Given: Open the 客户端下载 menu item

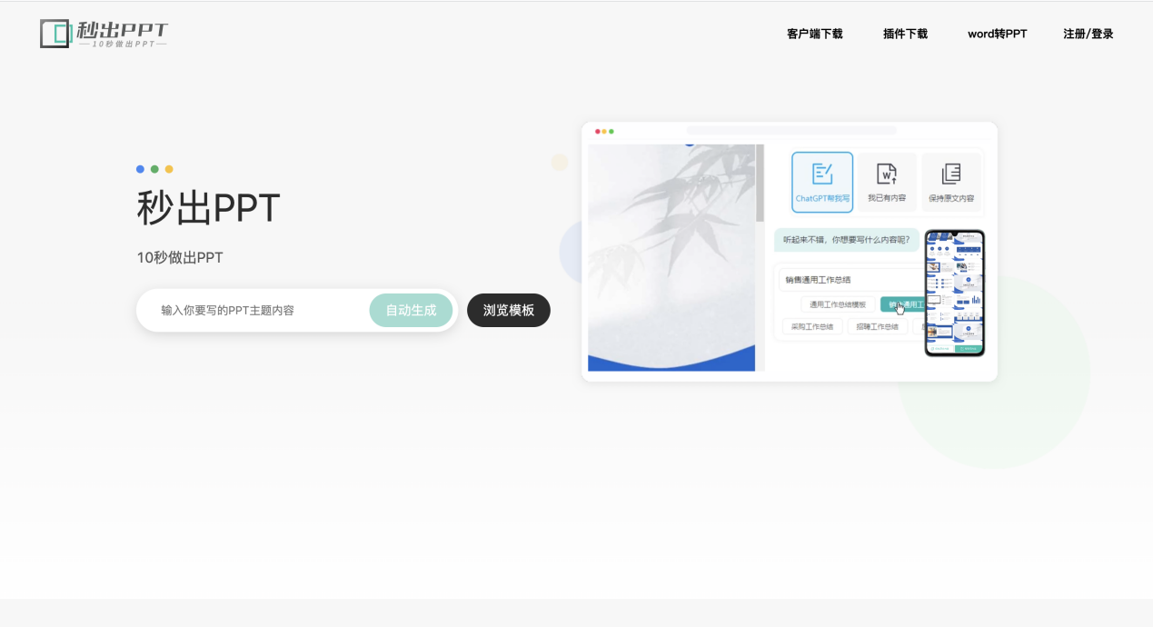Looking at the screenshot, I should click(813, 34).
